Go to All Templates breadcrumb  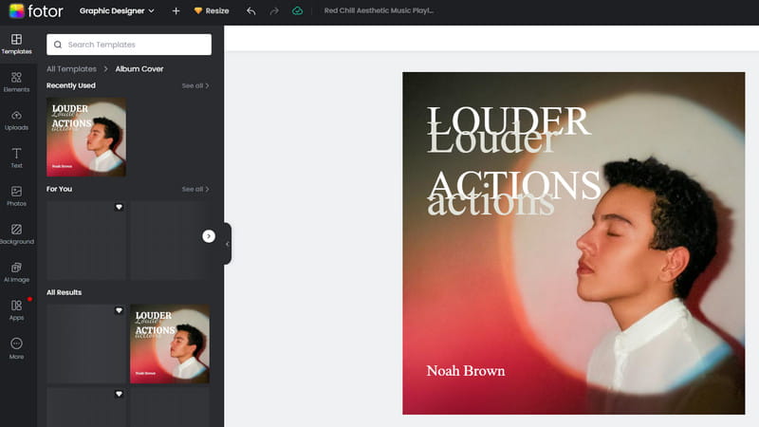pos(71,69)
